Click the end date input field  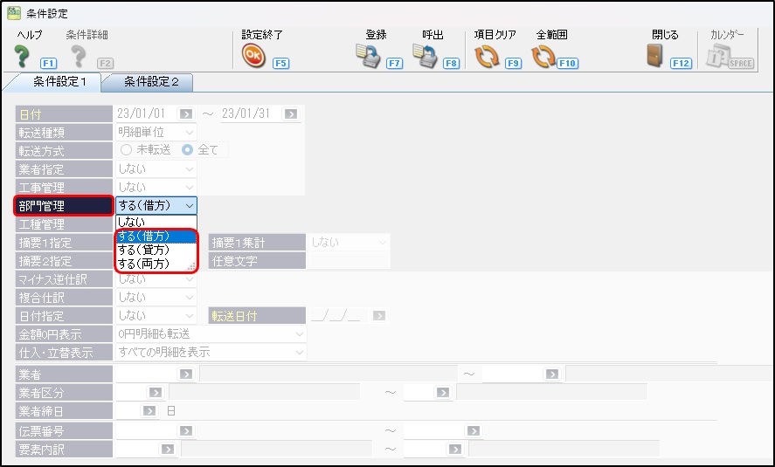[x=249, y=113]
